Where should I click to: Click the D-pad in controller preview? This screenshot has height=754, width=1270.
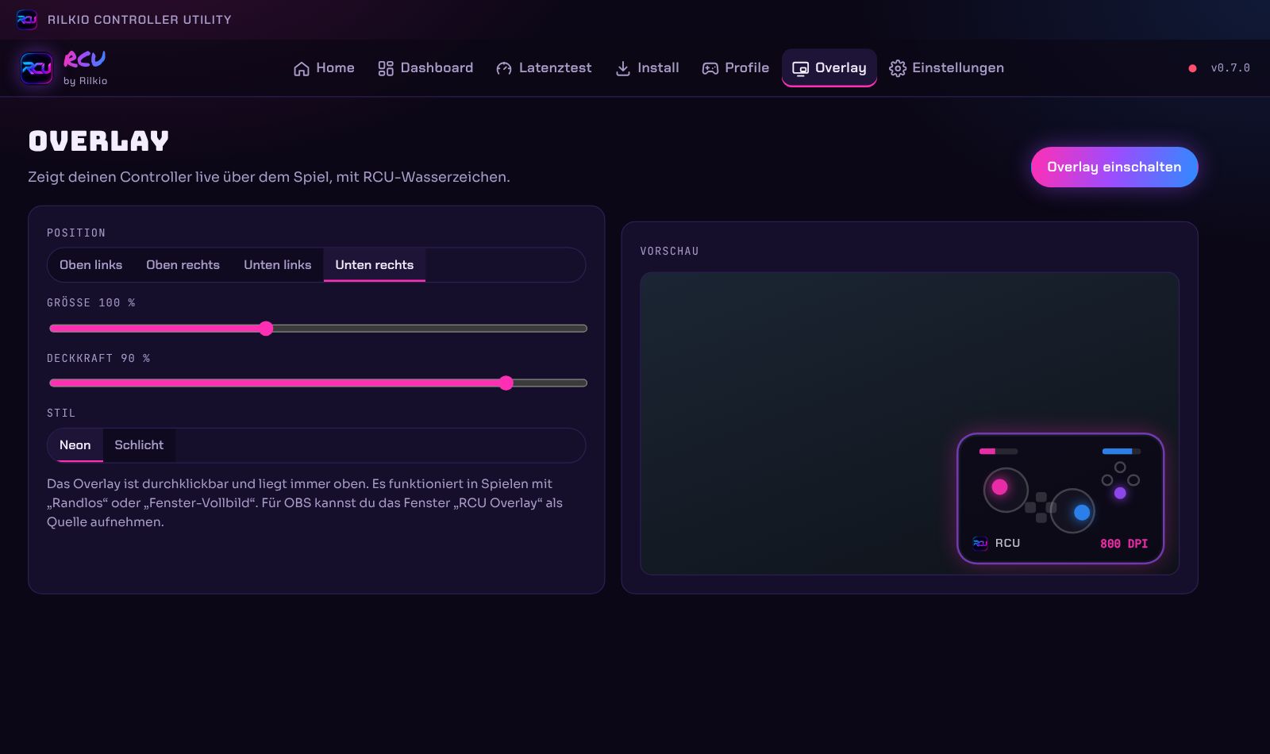(x=1041, y=507)
